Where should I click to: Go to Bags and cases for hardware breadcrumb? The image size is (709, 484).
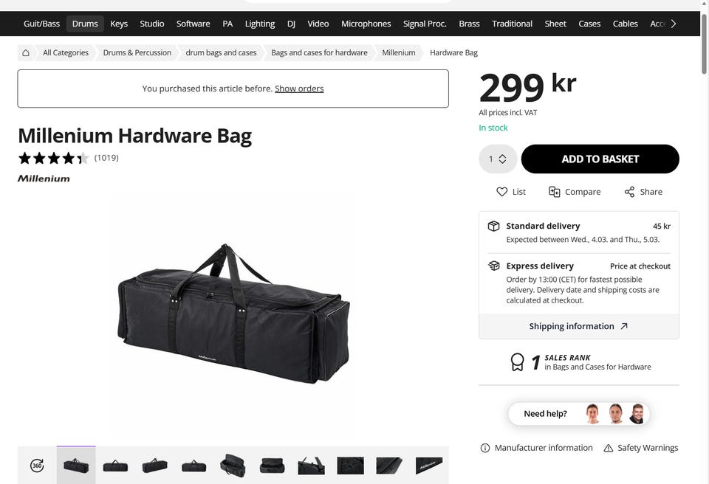click(x=319, y=52)
